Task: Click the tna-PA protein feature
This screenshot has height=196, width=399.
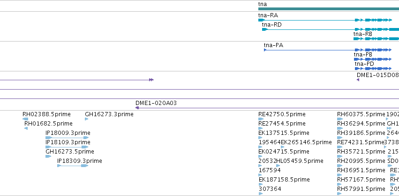Action: (327, 50)
